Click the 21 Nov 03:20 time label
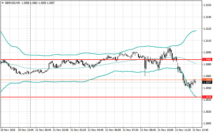Viewport: 213px width, 133px height. tap(78, 130)
